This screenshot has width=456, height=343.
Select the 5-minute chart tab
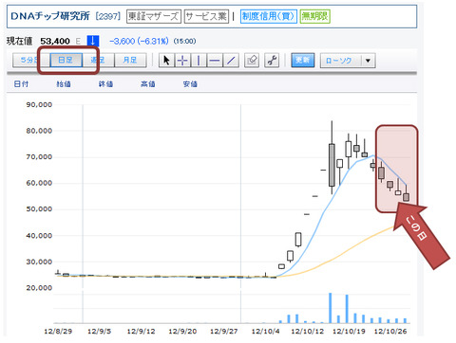tap(31, 60)
